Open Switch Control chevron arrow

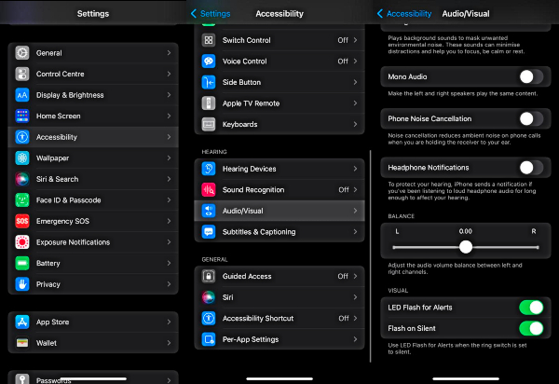pyautogui.click(x=355, y=40)
